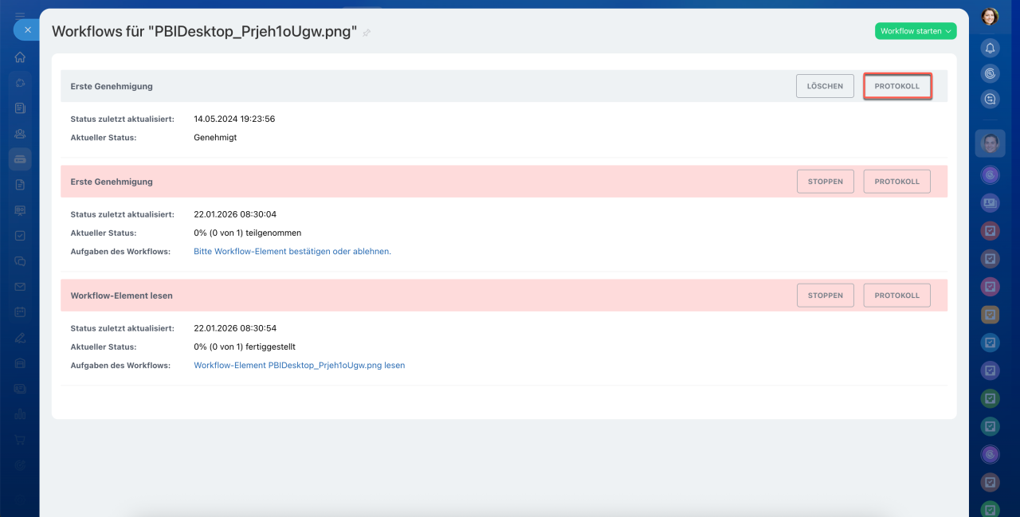The height and width of the screenshot is (517, 1020).
Task: Open the notifications bell in right panel
Action: (990, 48)
